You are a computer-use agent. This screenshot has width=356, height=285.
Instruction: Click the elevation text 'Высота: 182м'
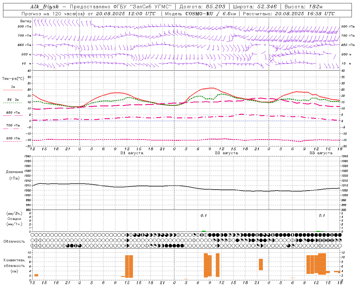(303, 7)
